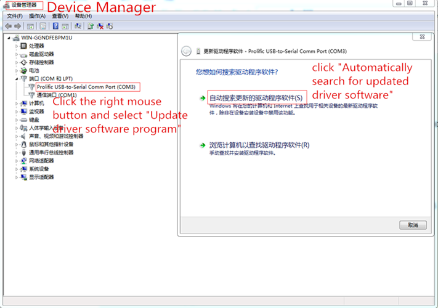438x308 pixels.
Task: Select Prolific USB-to-Serial Comm Port (COM3)
Action: click(x=85, y=87)
